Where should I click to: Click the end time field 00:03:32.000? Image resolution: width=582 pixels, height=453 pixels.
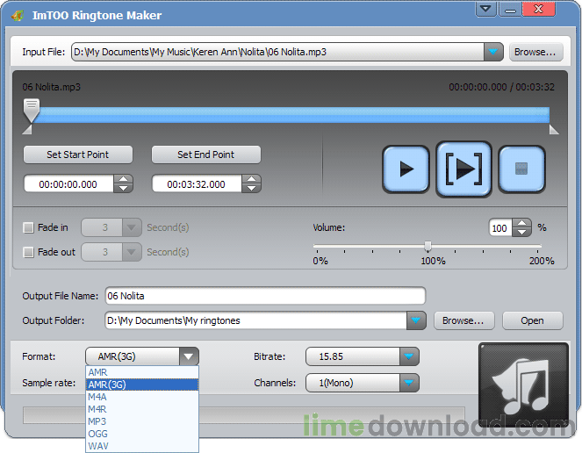click(x=197, y=184)
